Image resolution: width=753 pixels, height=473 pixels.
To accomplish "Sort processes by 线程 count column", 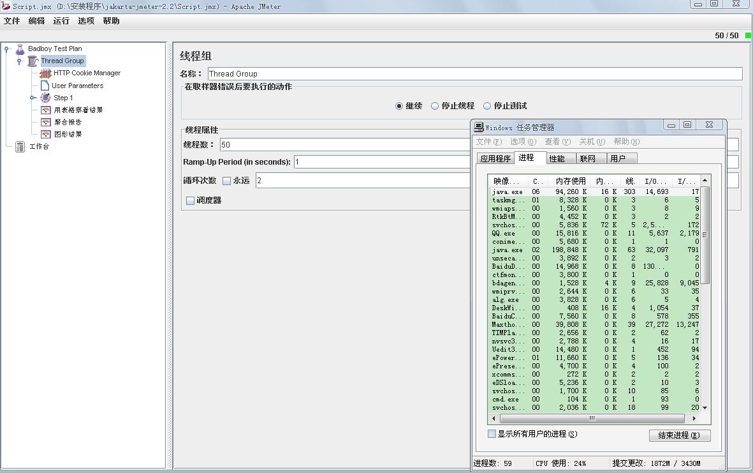I will [631, 181].
